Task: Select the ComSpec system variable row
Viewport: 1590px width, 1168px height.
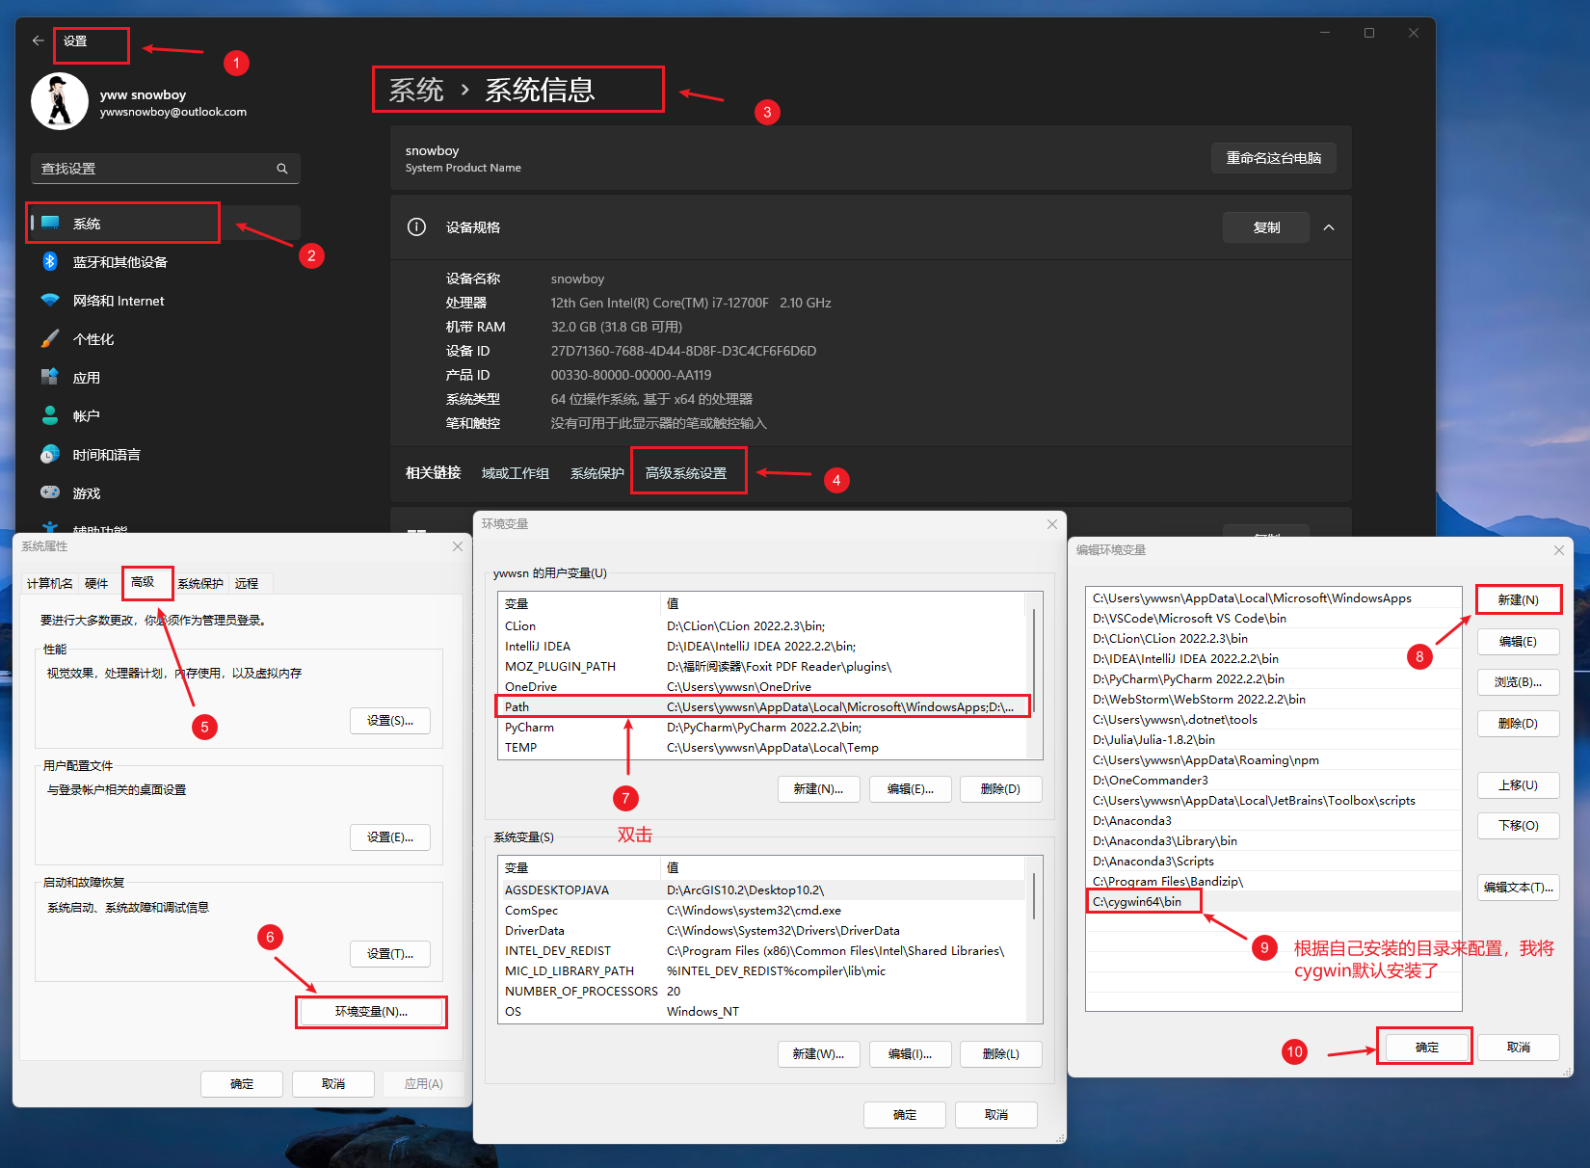Action: tap(763, 910)
